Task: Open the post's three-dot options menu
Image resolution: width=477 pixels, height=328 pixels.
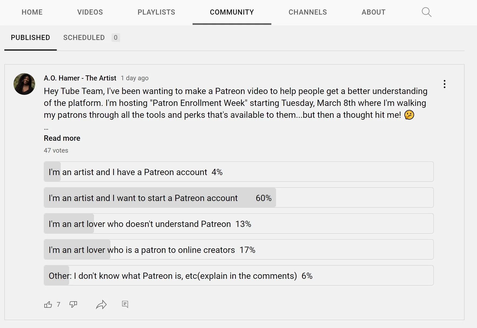Action: click(444, 84)
